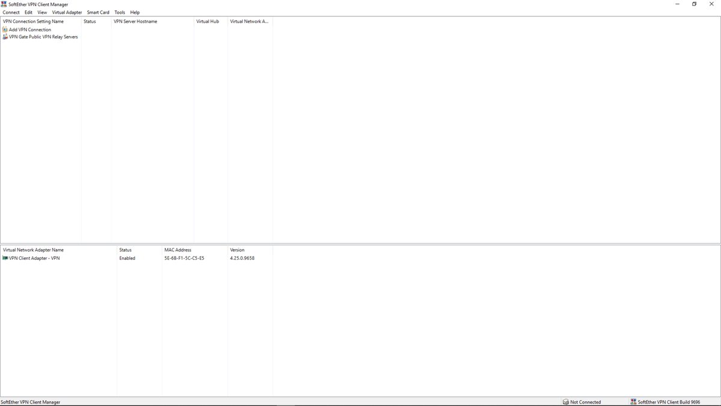The height and width of the screenshot is (406, 721).
Task: Open the Help menu
Action: (x=135, y=12)
